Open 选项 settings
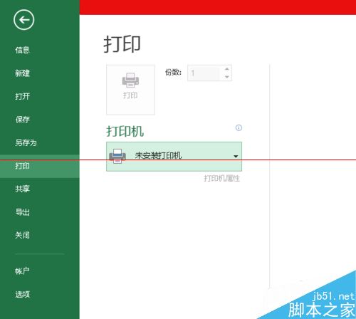 click(x=22, y=294)
